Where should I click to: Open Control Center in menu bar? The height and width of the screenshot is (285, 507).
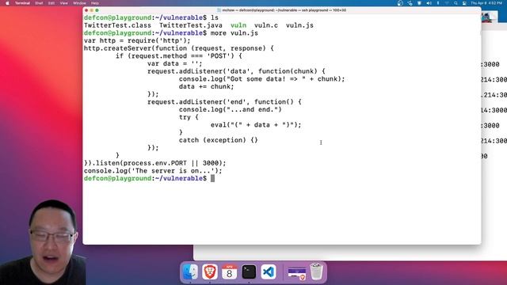(x=464, y=3)
